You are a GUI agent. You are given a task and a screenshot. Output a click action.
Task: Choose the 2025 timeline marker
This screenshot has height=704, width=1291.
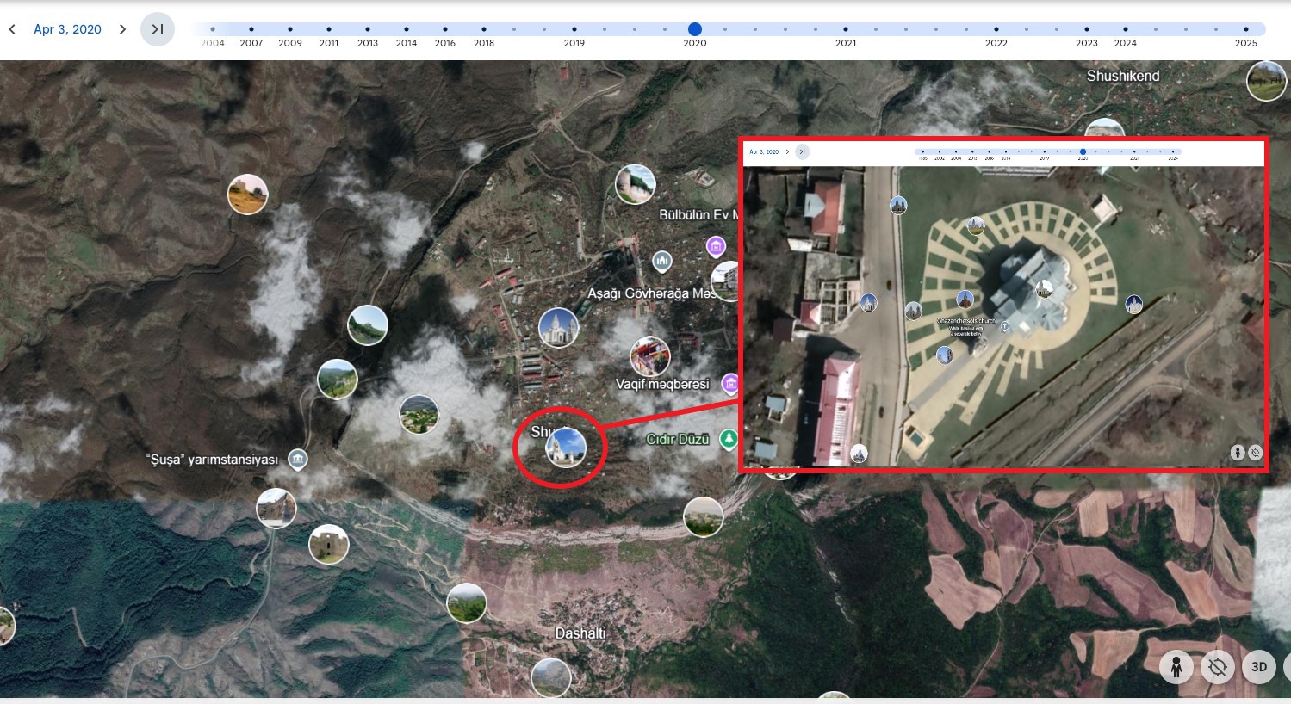point(1246,29)
